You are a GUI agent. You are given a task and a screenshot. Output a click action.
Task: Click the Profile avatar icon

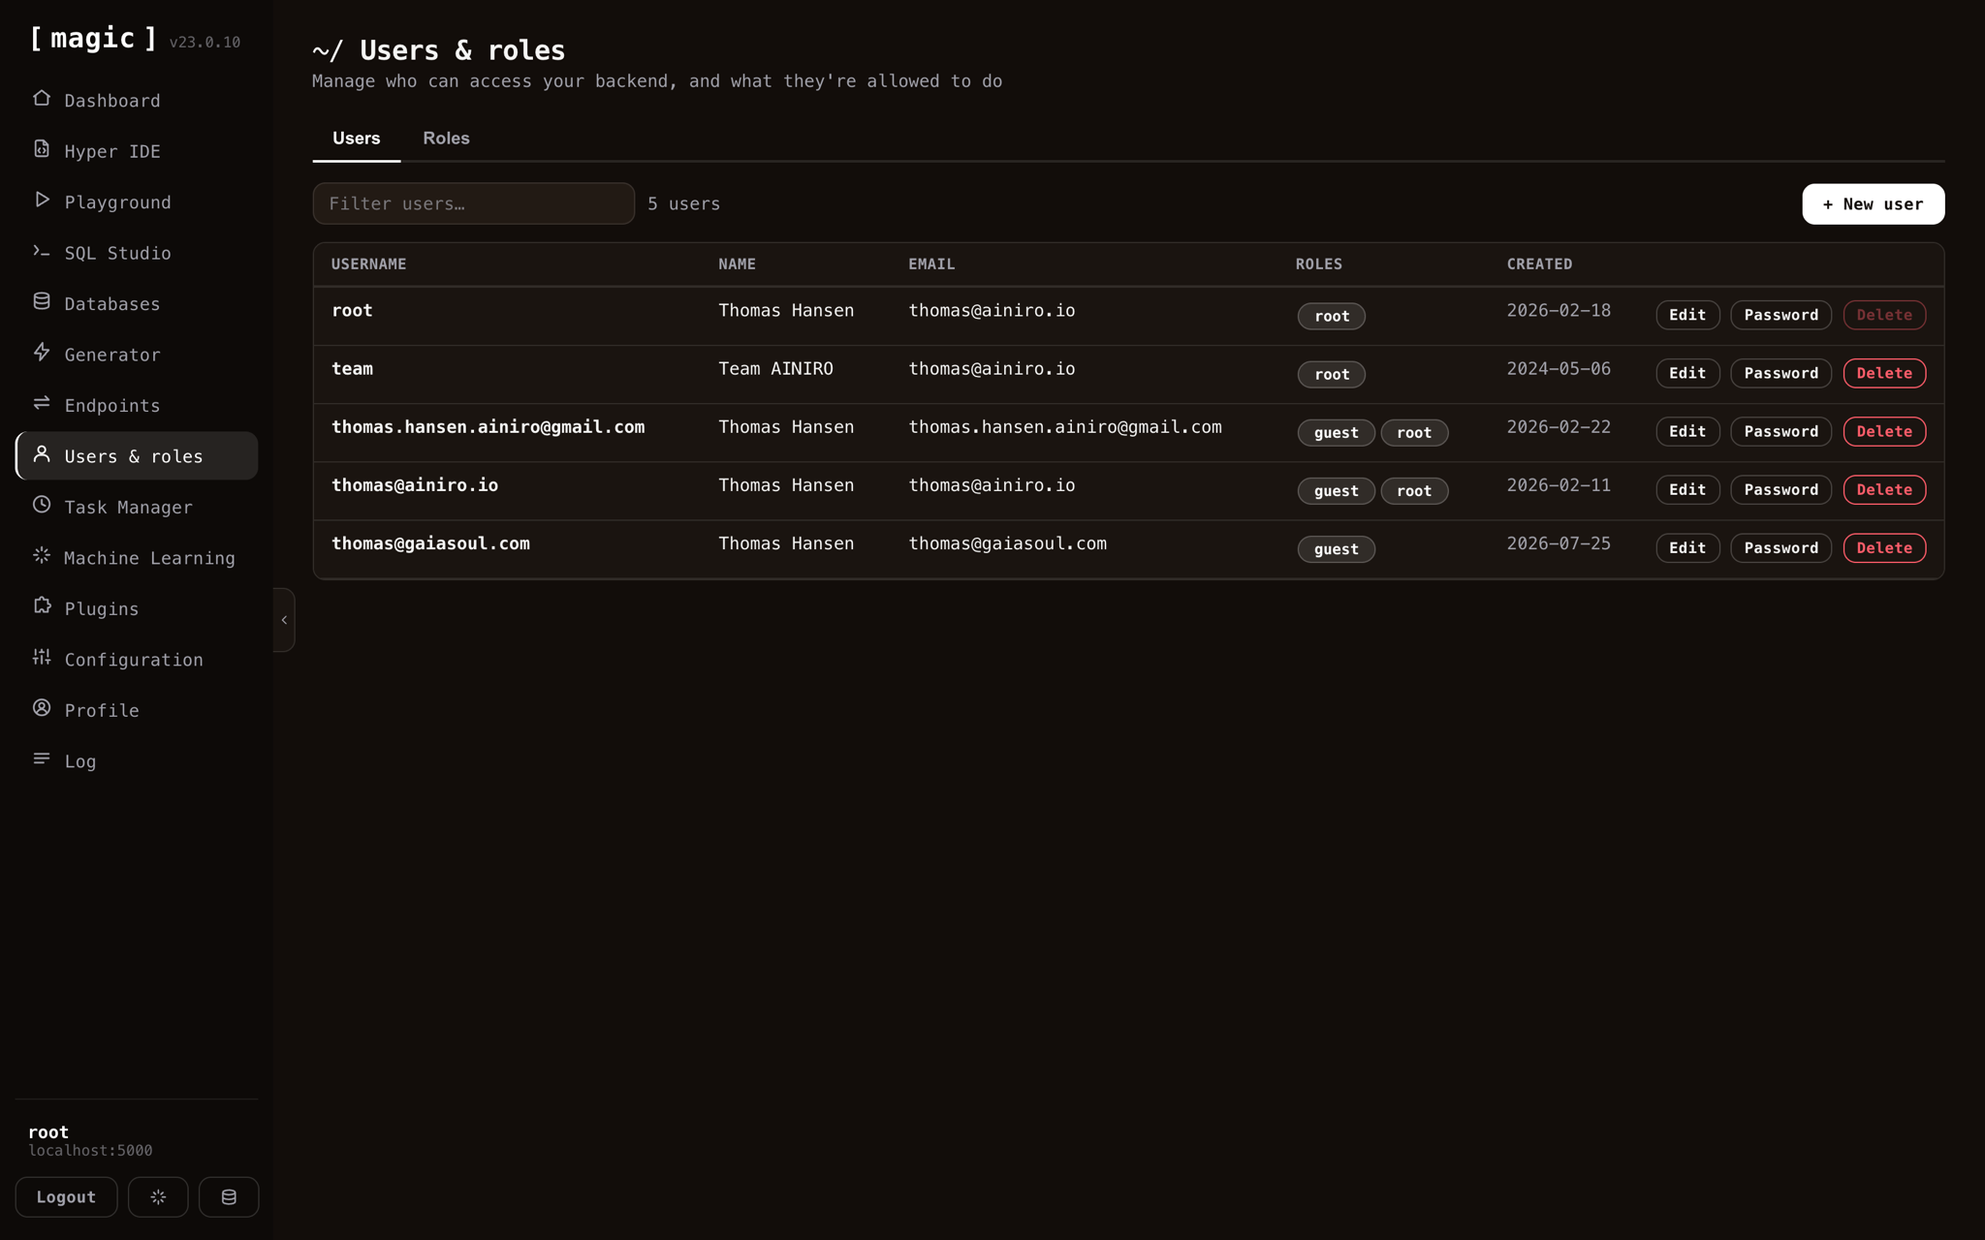(x=41, y=708)
